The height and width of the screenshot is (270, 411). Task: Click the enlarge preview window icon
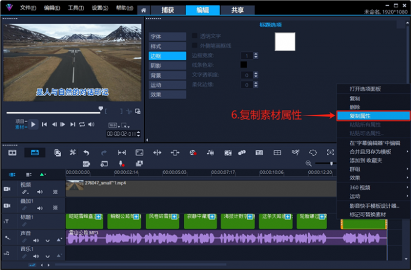click(138, 111)
